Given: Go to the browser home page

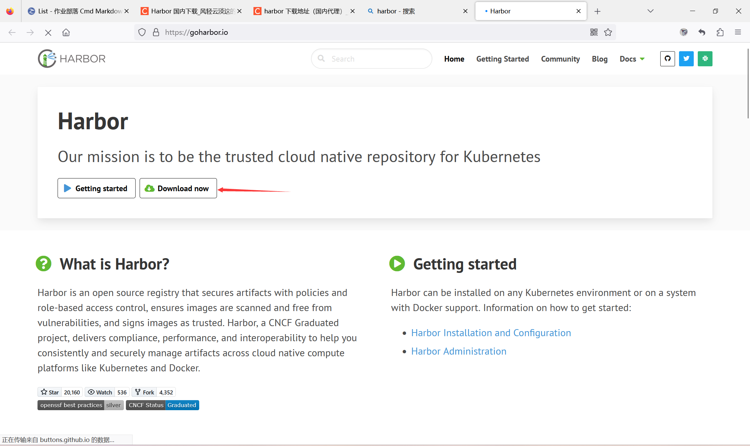Looking at the screenshot, I should (x=66, y=32).
